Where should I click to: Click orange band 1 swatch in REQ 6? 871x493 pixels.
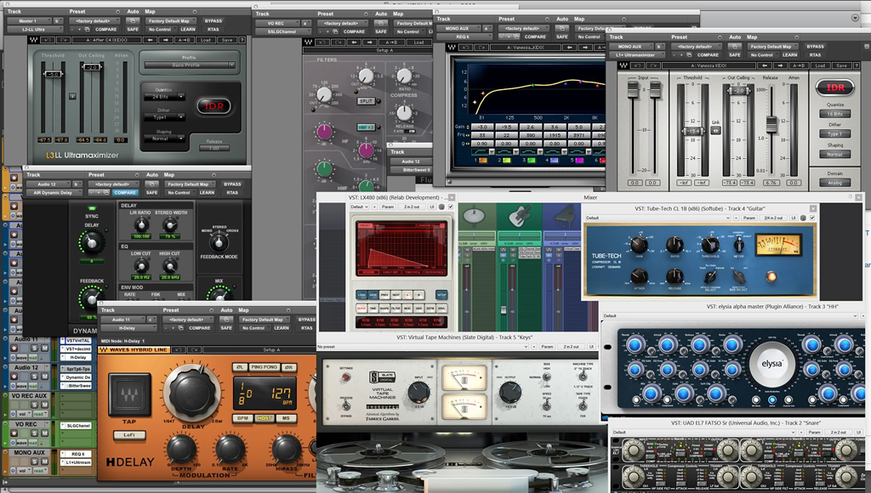tap(483, 161)
